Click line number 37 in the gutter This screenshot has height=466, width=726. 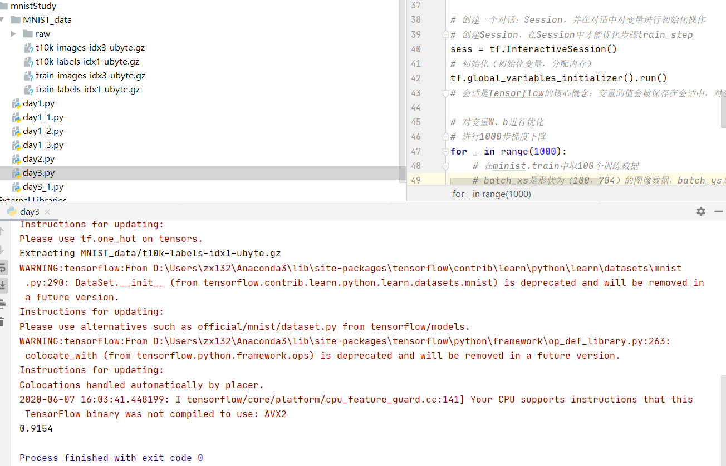click(x=416, y=5)
